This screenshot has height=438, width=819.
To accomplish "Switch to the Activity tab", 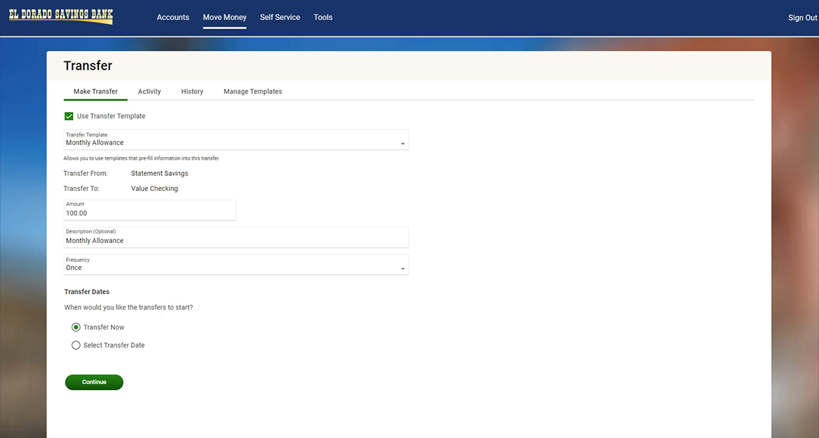I will [149, 91].
